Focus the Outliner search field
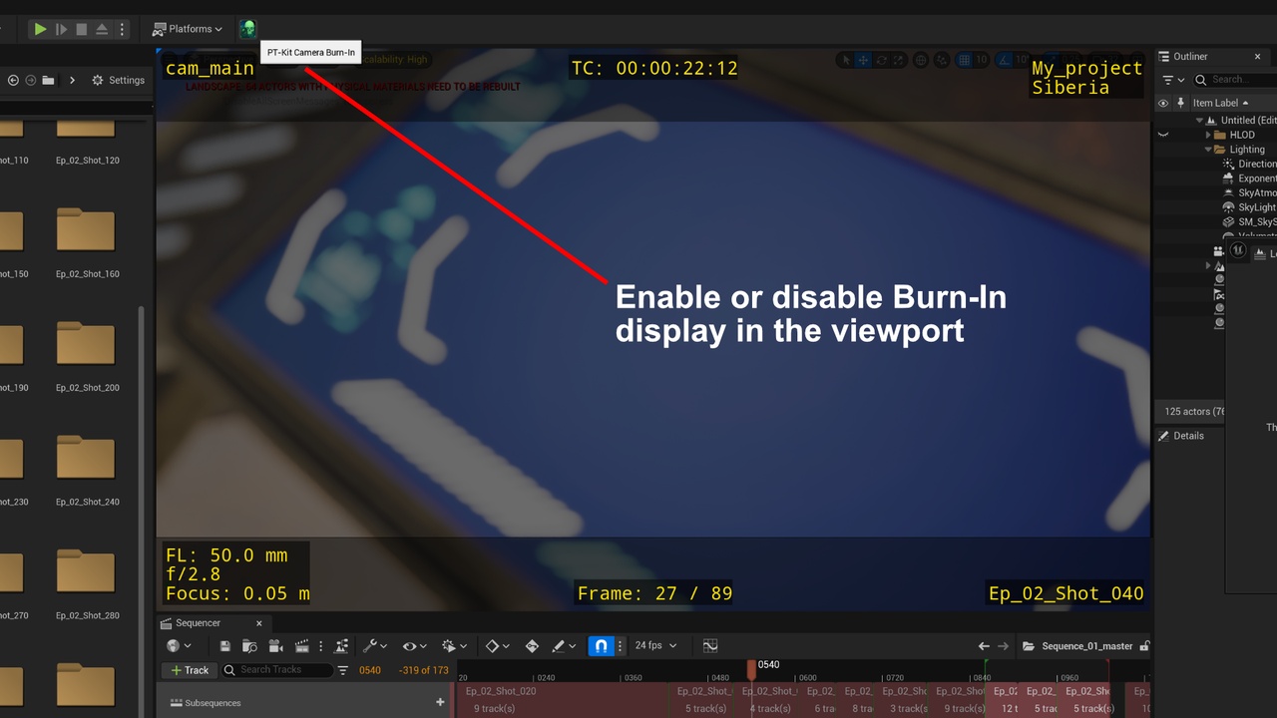Image resolution: width=1277 pixels, height=718 pixels. tap(1235, 80)
